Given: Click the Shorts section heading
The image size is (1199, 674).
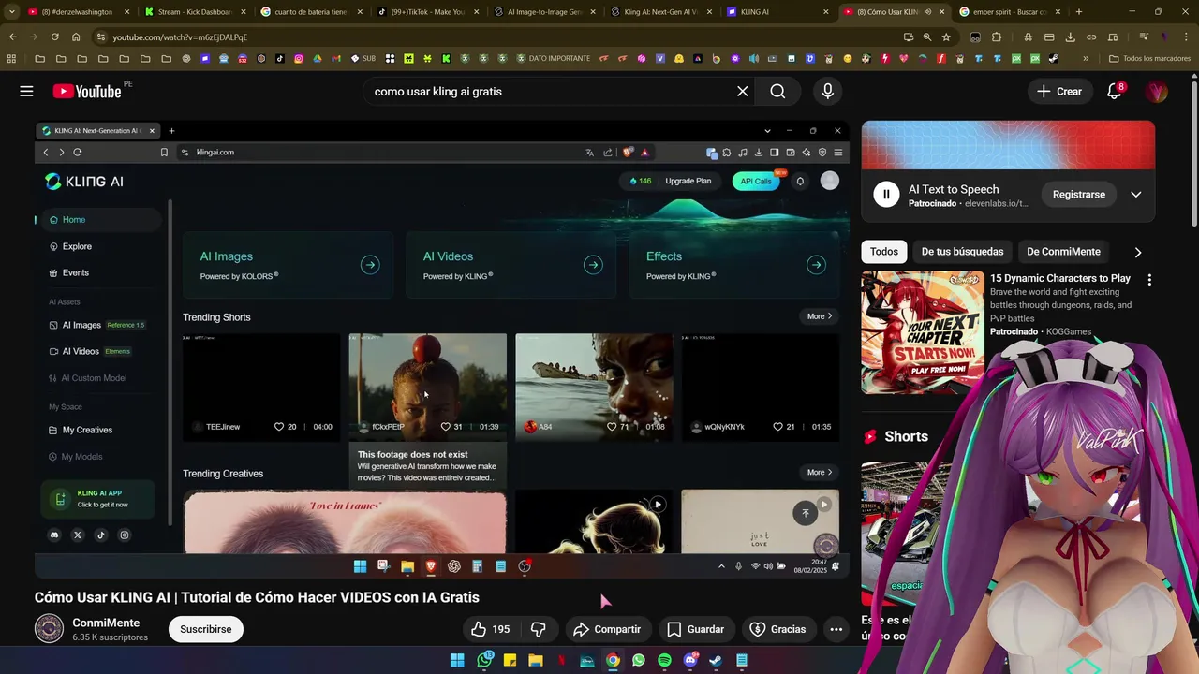Looking at the screenshot, I should [x=906, y=436].
